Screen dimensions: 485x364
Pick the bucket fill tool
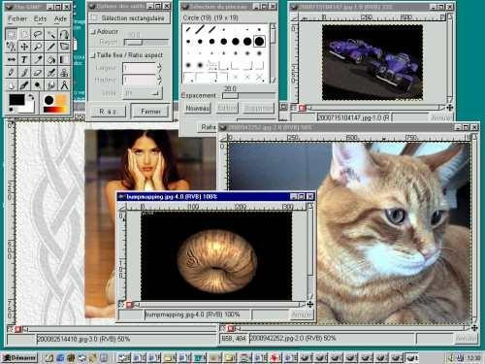pyautogui.click(x=50, y=60)
